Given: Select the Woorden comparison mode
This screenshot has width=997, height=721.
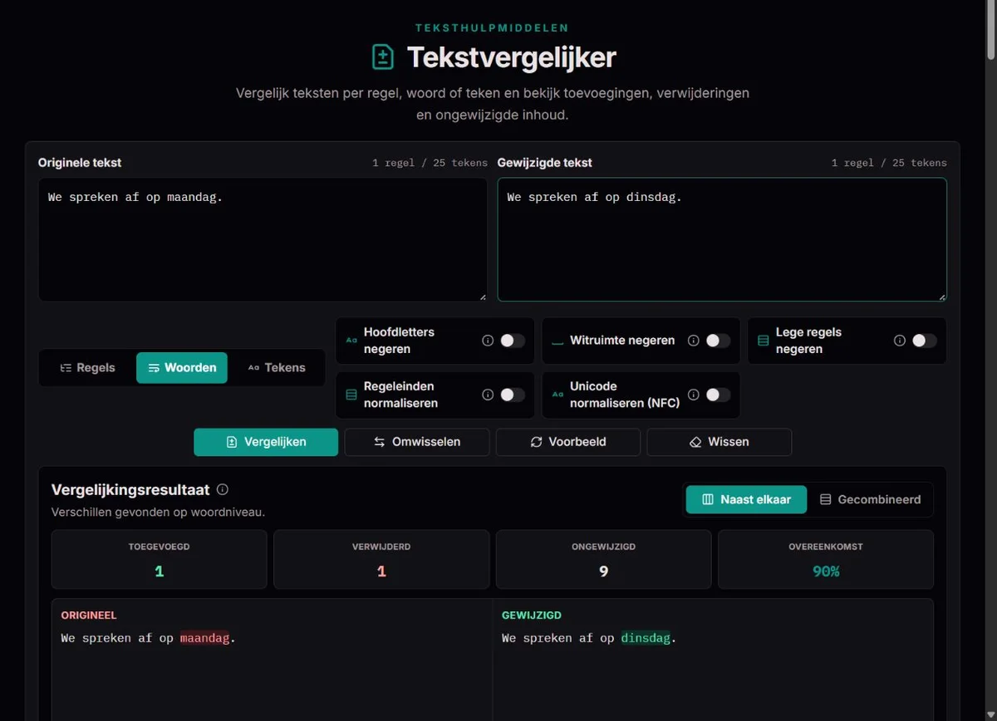Looking at the screenshot, I should click(x=182, y=368).
